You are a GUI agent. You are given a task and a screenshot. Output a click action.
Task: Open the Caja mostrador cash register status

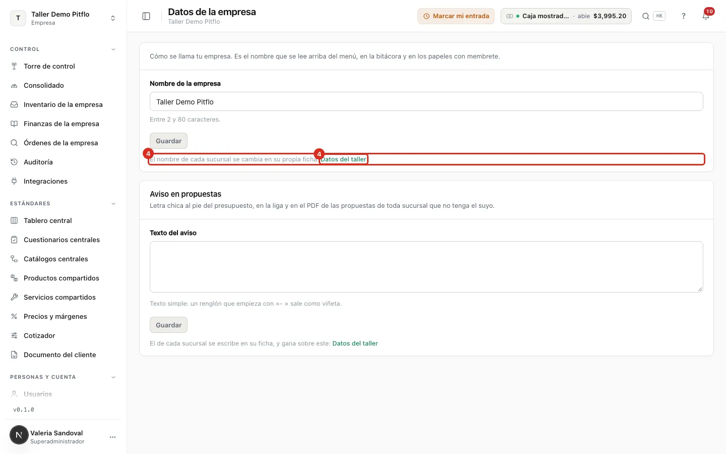click(x=566, y=16)
